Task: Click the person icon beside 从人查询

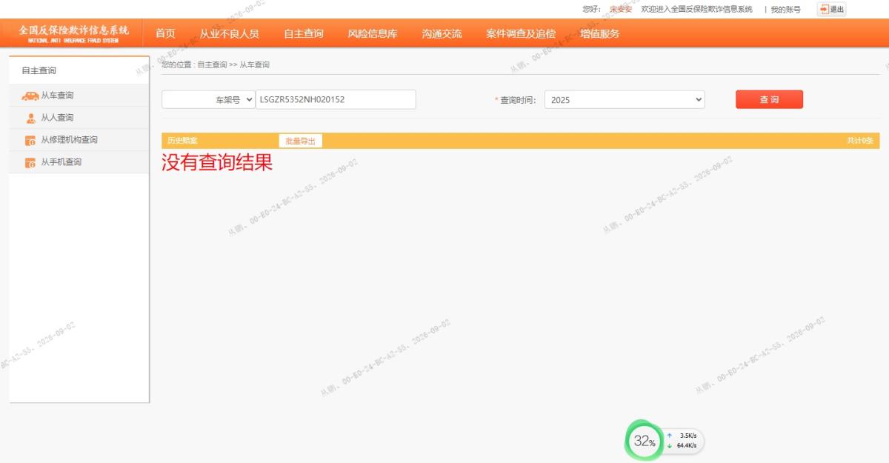Action: (30, 118)
